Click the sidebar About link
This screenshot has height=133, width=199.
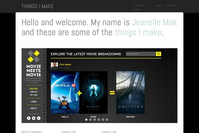33,108
